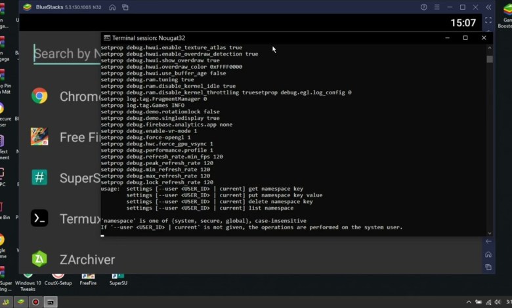Open ZArchiver app icon
This screenshot has height=308, width=512.
(40, 260)
